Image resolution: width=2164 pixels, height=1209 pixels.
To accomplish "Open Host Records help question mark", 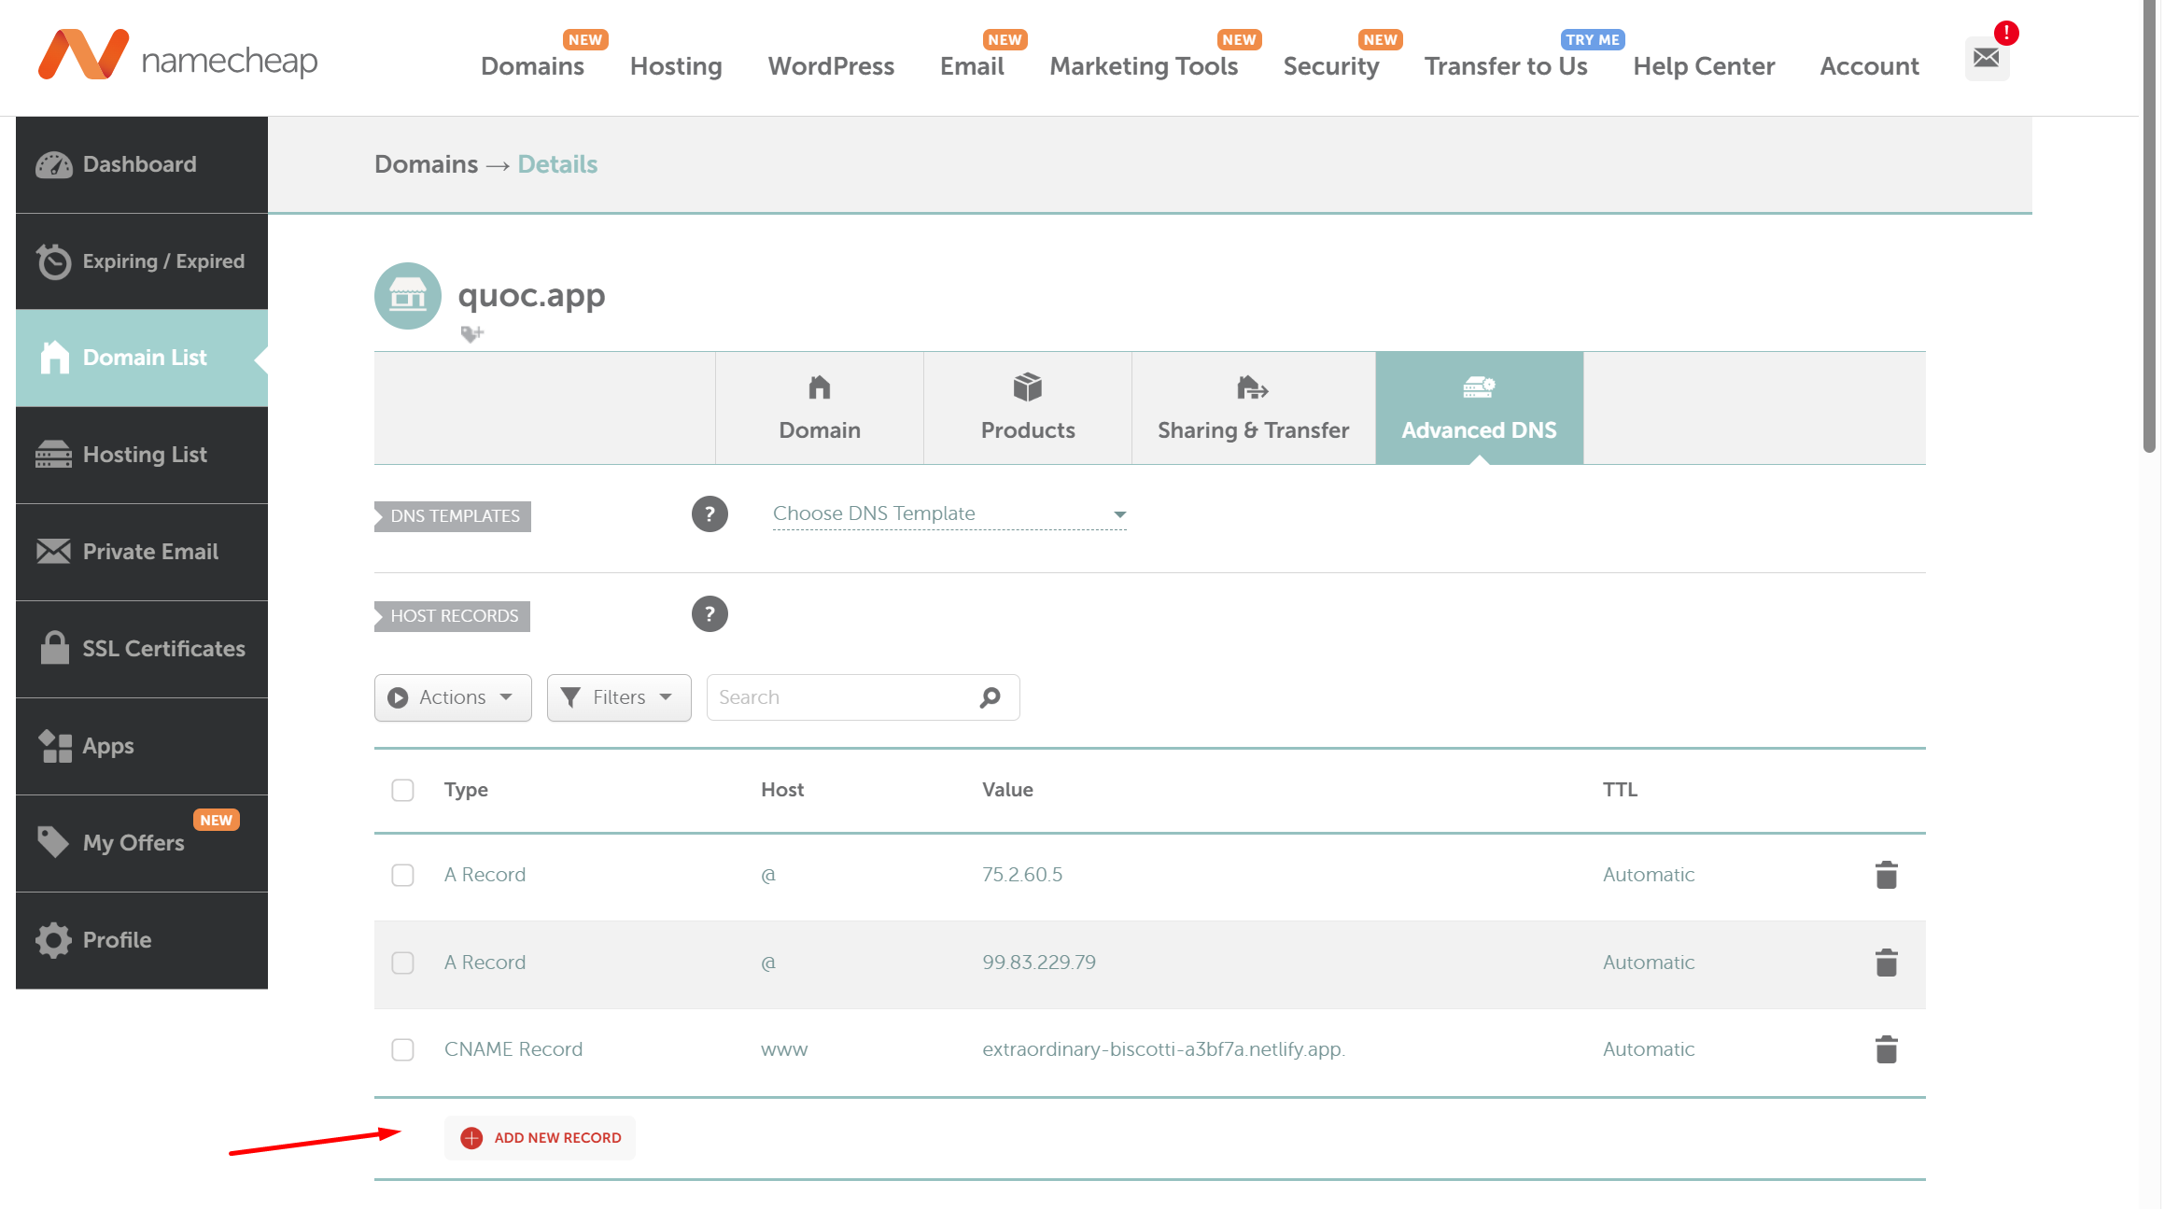I will [710, 614].
